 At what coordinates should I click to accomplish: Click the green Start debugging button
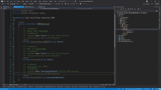58,4
